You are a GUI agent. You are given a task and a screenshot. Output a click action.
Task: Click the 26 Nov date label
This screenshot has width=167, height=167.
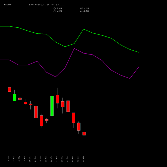[51, 159]
